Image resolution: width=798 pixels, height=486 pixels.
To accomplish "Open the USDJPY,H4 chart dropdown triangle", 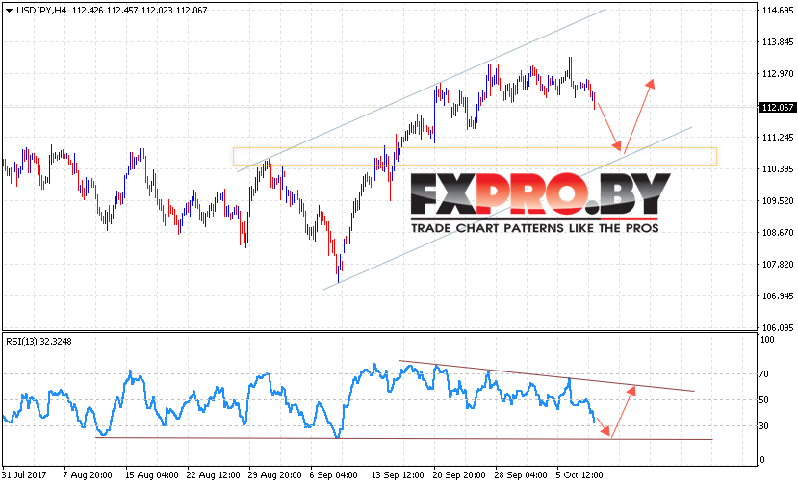I will pos(9,11).
